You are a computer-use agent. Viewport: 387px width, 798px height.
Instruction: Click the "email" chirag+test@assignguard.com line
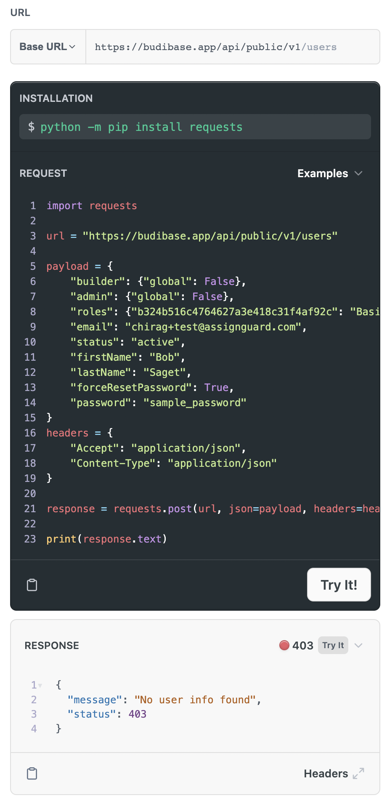coord(189,327)
